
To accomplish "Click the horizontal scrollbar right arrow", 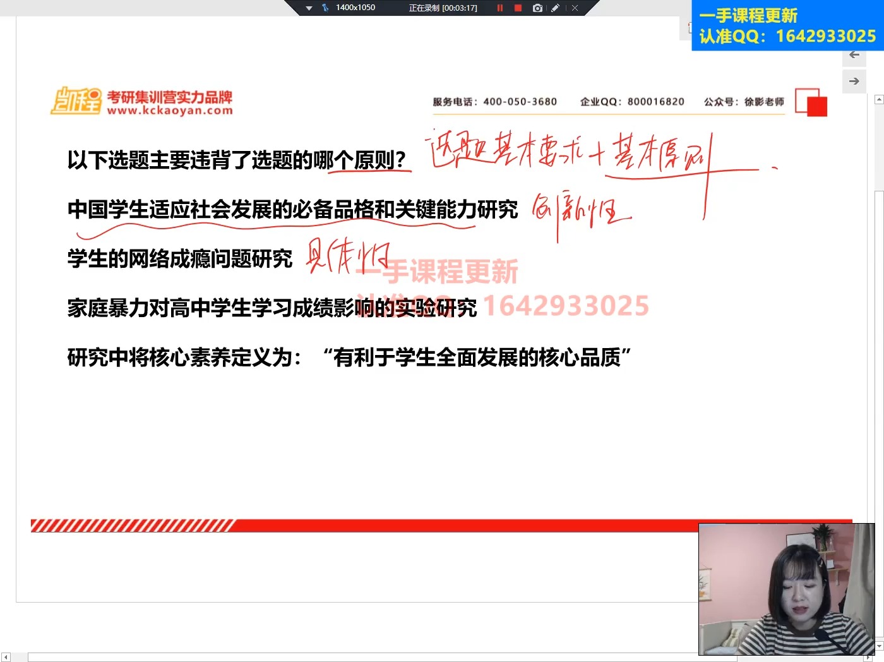I will [868, 658].
